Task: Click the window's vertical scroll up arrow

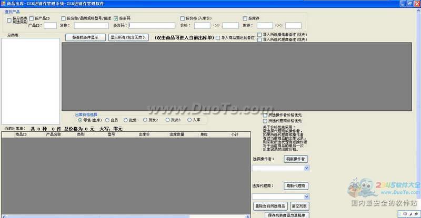Action: 418,11
